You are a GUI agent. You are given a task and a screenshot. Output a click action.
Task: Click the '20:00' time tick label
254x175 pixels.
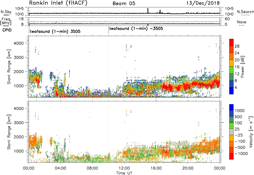pos(188,168)
